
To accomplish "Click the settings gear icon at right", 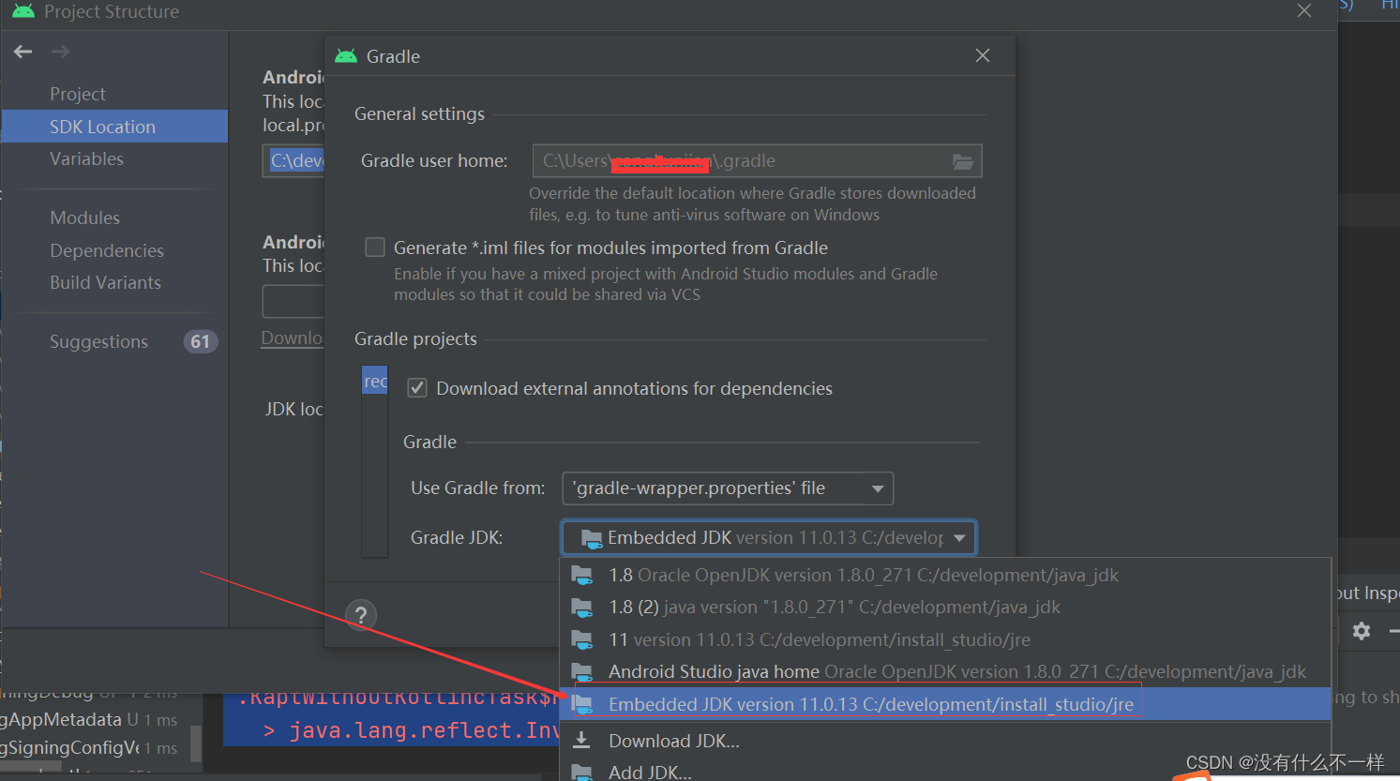I will point(1362,631).
